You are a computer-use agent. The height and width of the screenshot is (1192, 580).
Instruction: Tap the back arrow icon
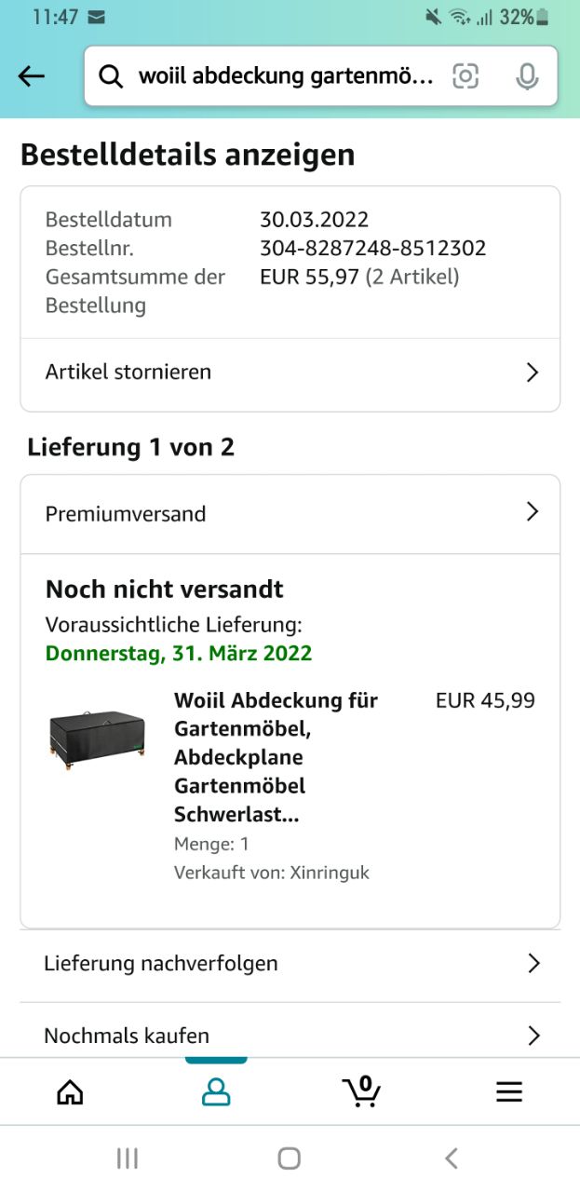(x=32, y=76)
